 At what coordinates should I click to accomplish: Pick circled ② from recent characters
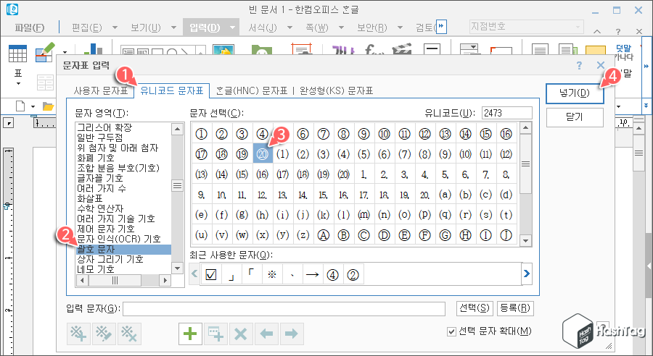coord(353,274)
